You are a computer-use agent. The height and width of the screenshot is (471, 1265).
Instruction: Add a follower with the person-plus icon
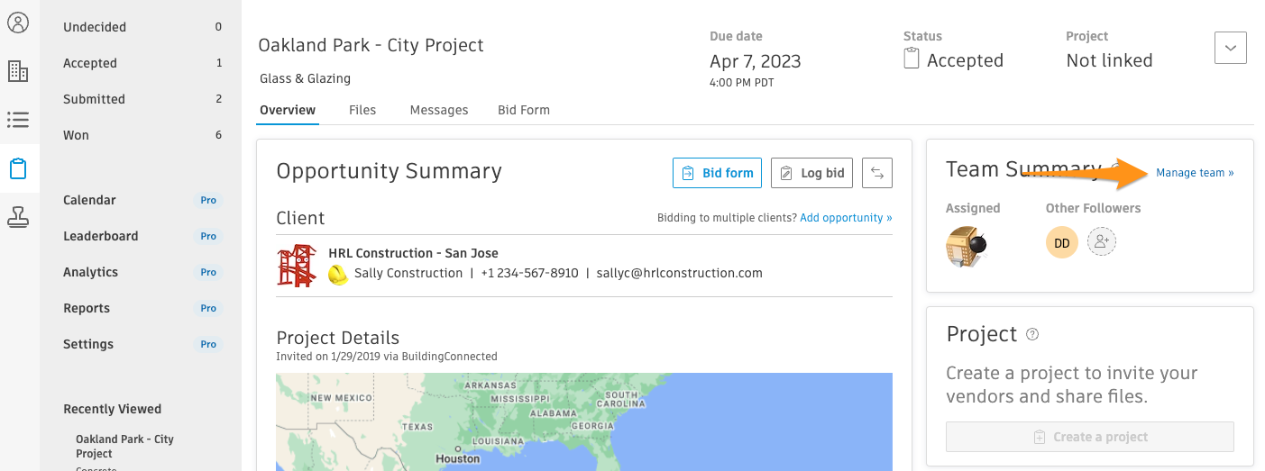click(1102, 242)
